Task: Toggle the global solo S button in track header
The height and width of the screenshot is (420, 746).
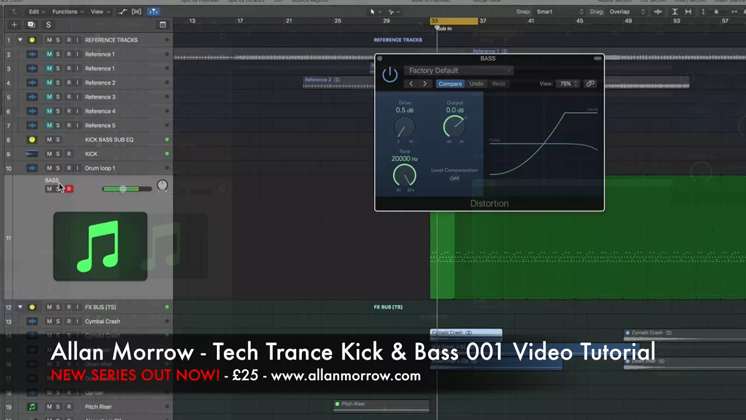Action: [x=48, y=24]
